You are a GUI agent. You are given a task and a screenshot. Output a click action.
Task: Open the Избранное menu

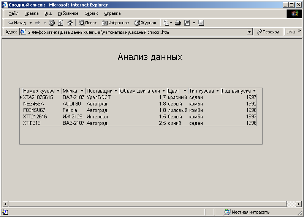pyautogui.click(x=68, y=13)
